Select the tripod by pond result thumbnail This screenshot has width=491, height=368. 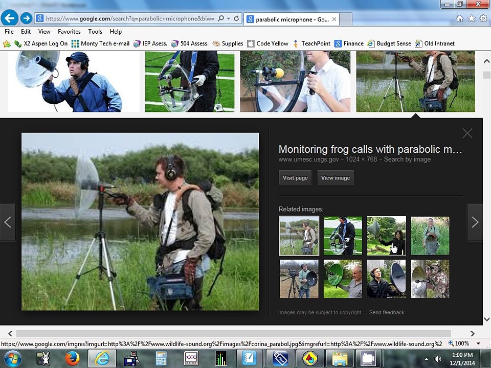coord(415,81)
